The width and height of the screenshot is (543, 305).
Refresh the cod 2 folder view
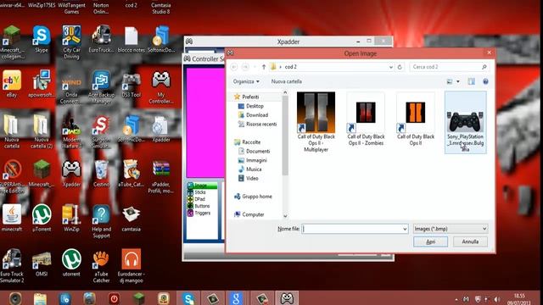tap(400, 67)
